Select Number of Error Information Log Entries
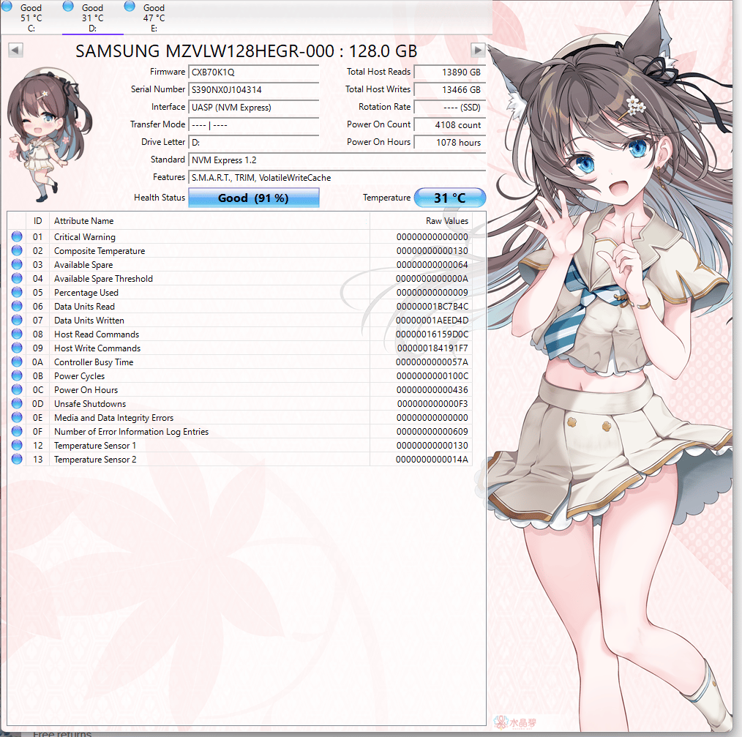The height and width of the screenshot is (737, 742). point(131,432)
